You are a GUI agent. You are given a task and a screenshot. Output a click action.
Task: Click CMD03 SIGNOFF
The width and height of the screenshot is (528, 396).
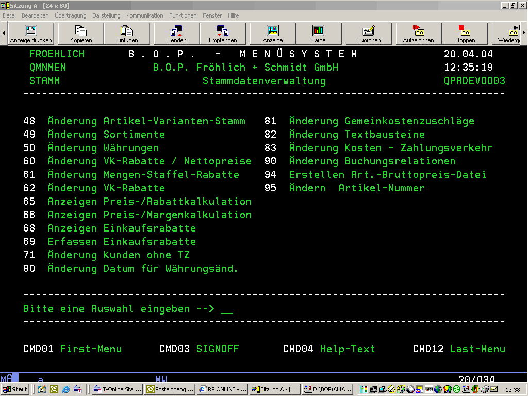tap(199, 349)
